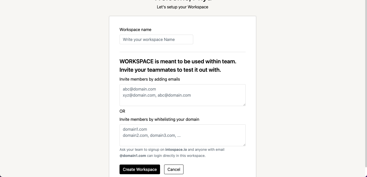Click the bold @domain1.com text

pos(133,156)
